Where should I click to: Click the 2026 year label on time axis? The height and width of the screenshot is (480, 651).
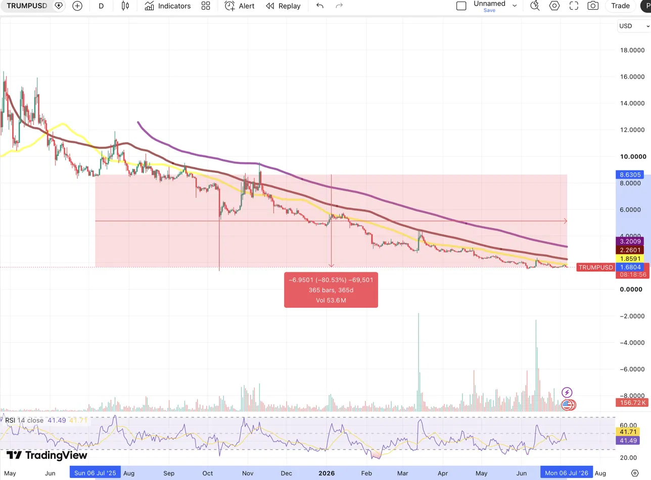click(327, 473)
